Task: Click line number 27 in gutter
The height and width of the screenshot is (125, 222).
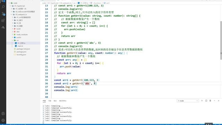Action: pyautogui.click(x=46, y=53)
